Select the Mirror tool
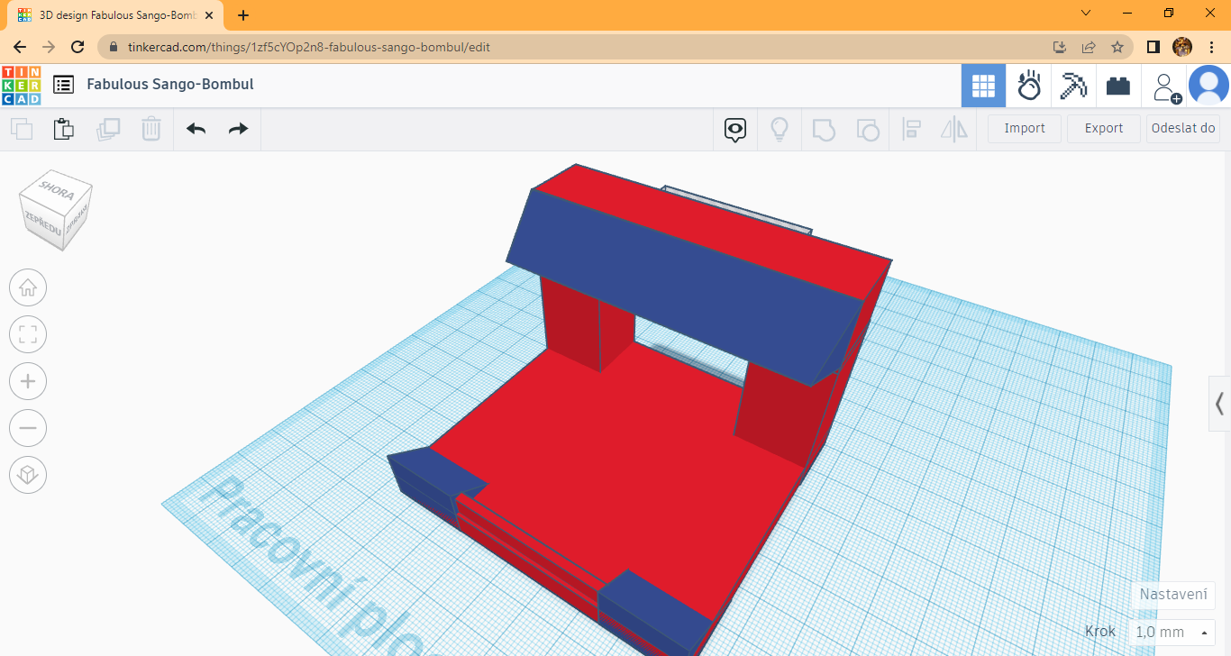Viewport: 1231px width, 656px height. [953, 129]
